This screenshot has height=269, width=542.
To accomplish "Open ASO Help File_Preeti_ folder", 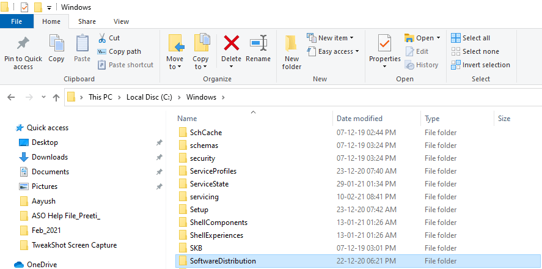I will (60, 216).
